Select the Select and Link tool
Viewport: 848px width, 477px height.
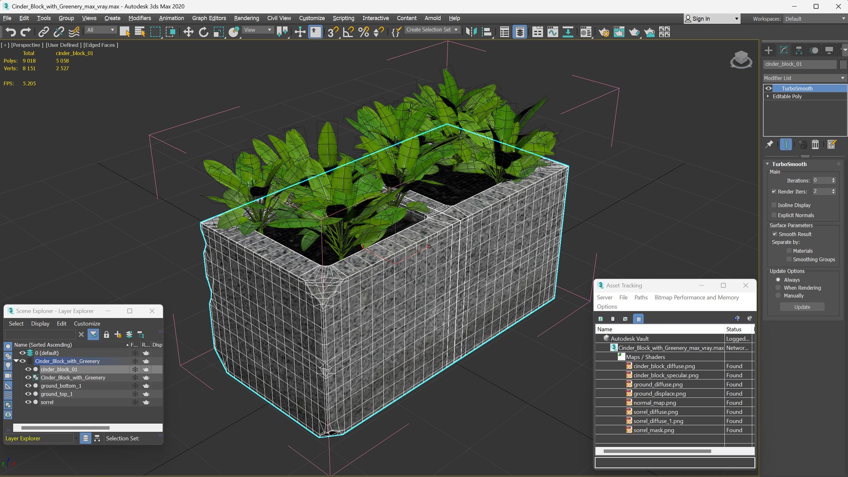[x=43, y=32]
